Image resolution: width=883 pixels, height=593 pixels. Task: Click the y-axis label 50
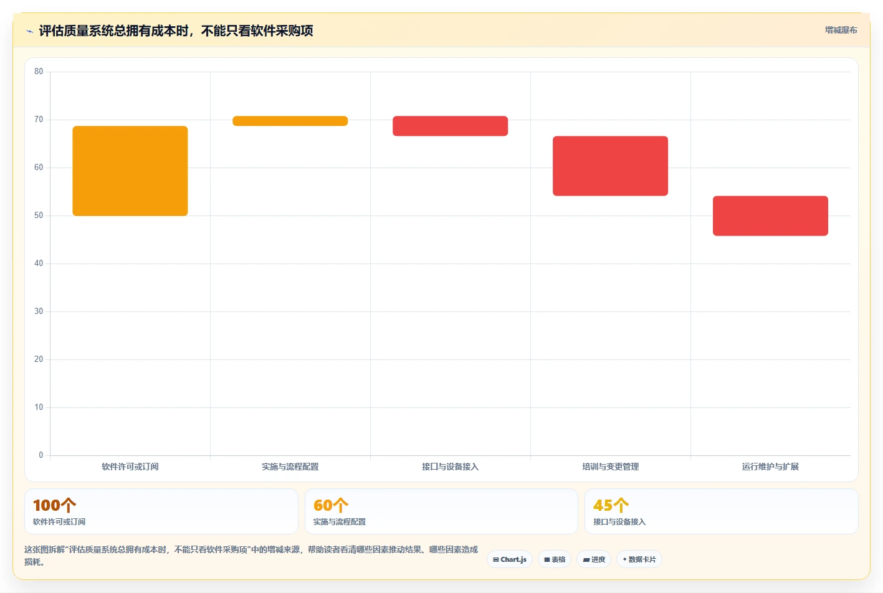point(39,216)
